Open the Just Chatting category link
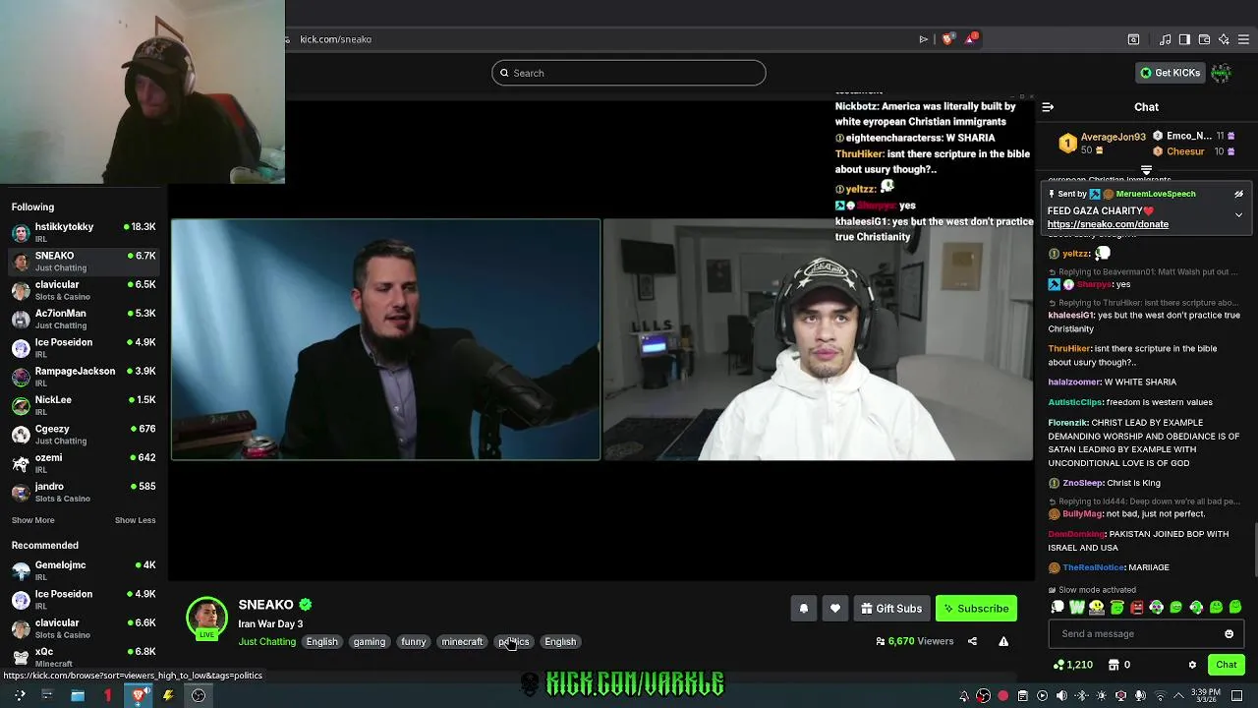 (x=266, y=642)
